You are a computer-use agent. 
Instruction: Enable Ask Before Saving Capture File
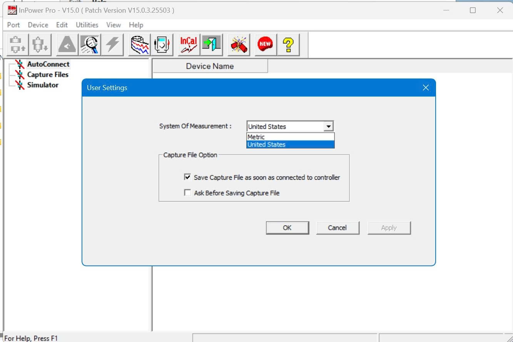pos(187,193)
